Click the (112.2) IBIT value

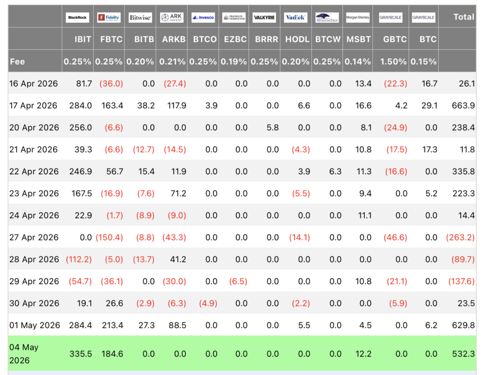[79, 259]
